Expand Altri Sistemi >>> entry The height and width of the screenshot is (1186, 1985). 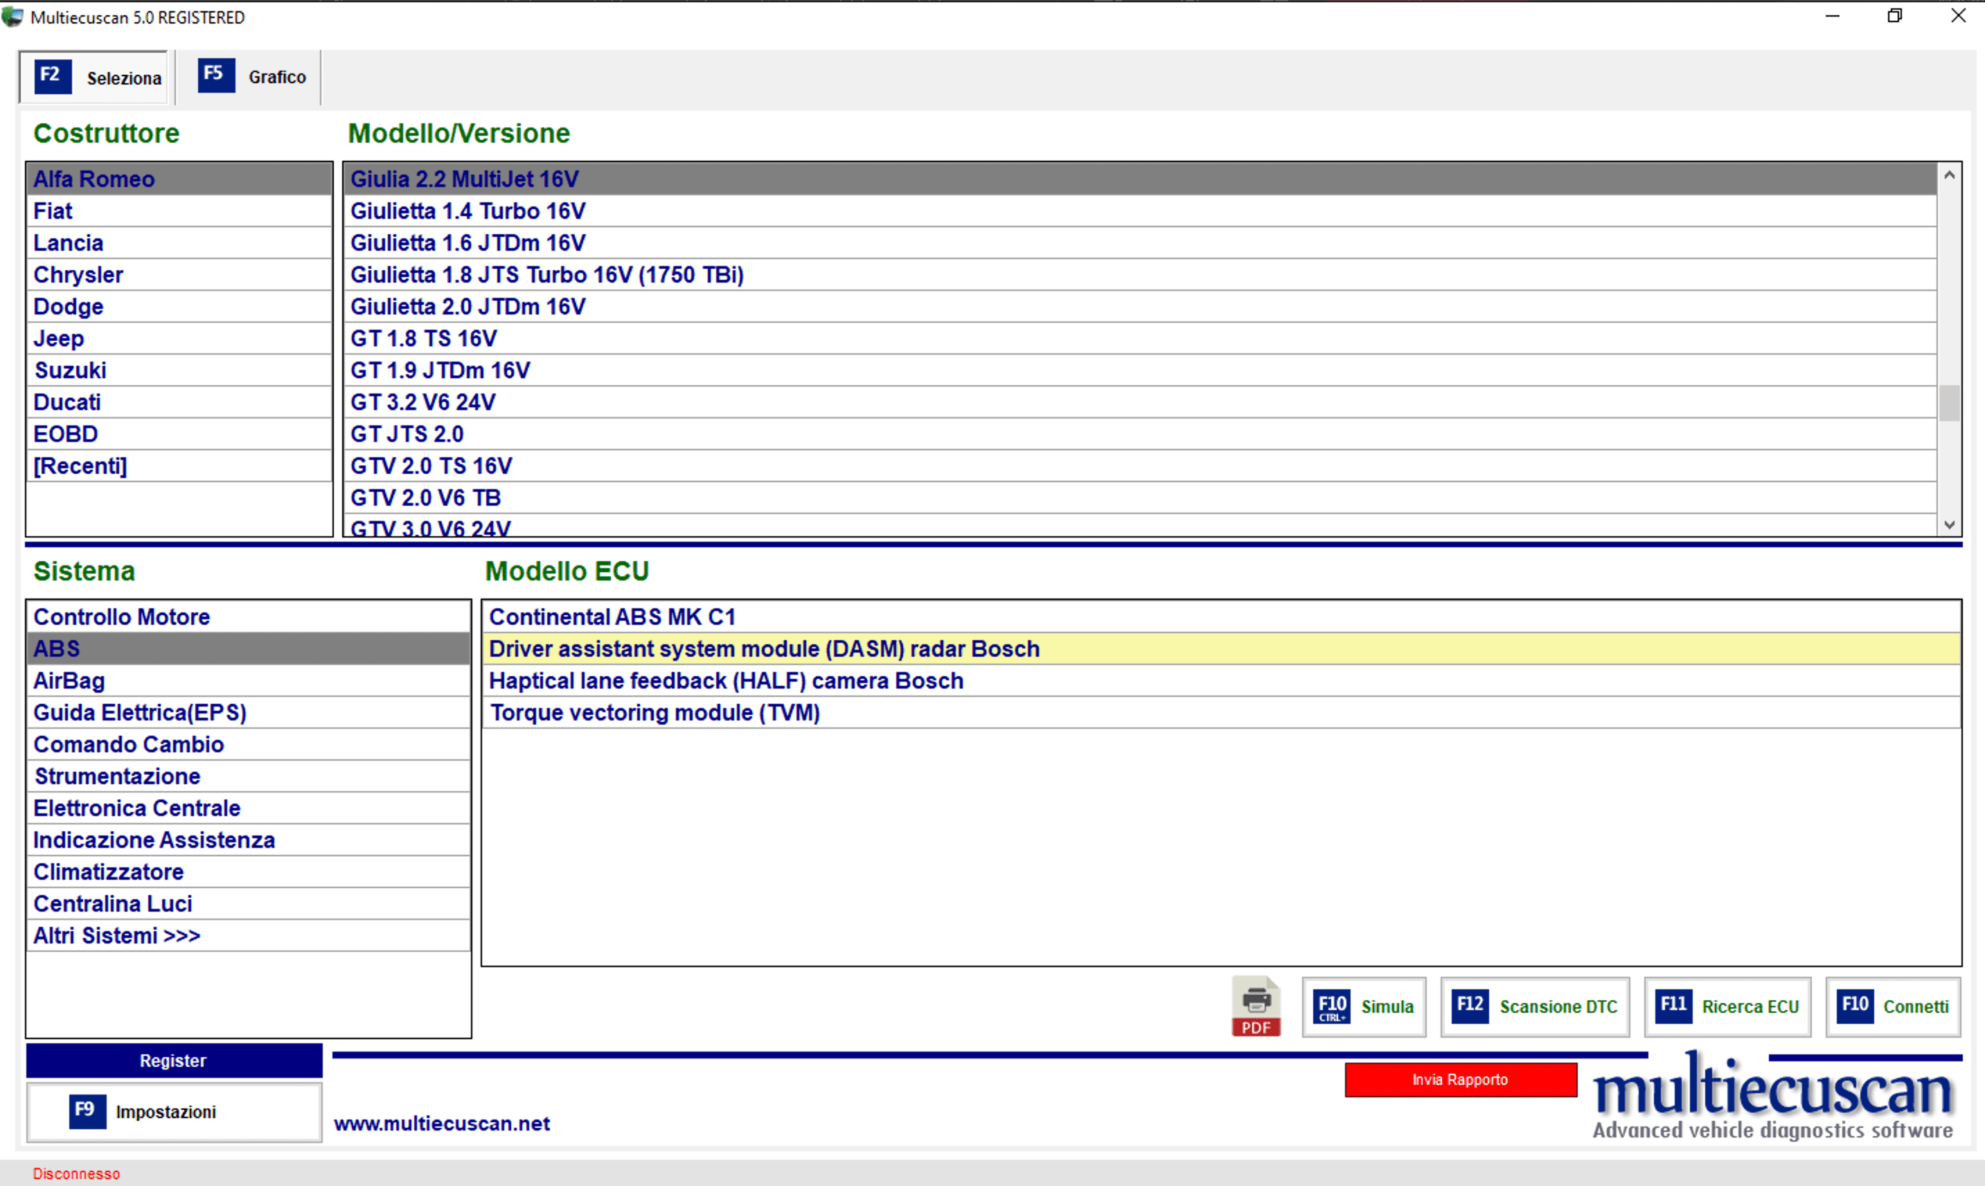click(x=116, y=935)
